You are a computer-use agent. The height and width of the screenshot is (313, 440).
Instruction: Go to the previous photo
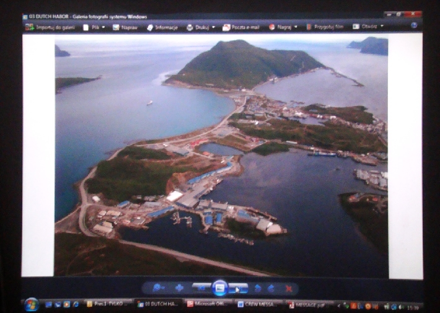[x=201, y=288]
